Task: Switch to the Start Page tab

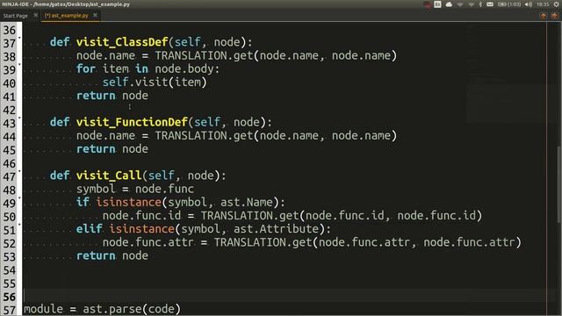Action: pos(16,16)
